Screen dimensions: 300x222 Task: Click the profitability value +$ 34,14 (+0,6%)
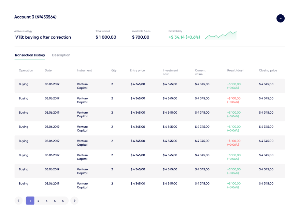point(184,37)
